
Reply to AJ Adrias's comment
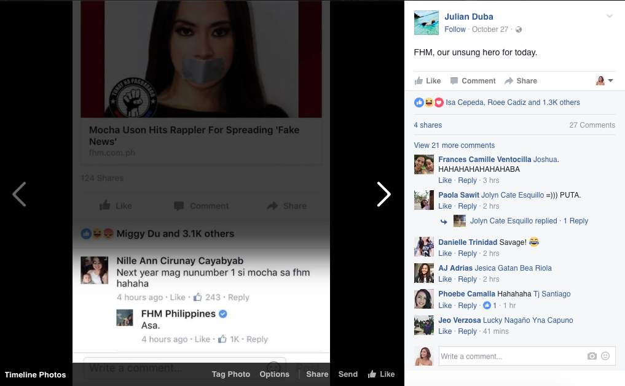click(467, 279)
